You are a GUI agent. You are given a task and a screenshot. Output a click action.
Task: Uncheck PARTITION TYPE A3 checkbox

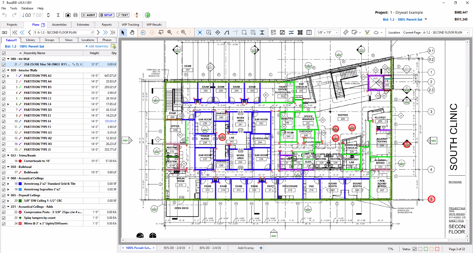pyautogui.click(x=4, y=76)
